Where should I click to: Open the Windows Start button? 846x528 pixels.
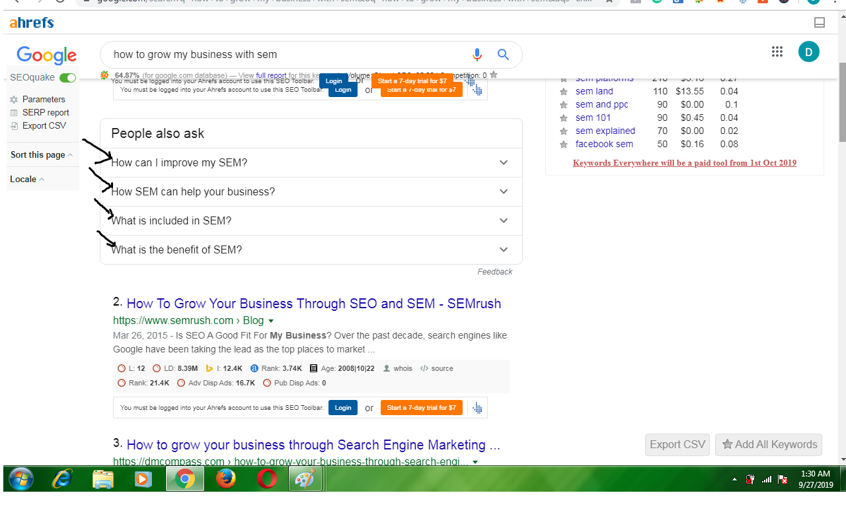click(x=20, y=478)
